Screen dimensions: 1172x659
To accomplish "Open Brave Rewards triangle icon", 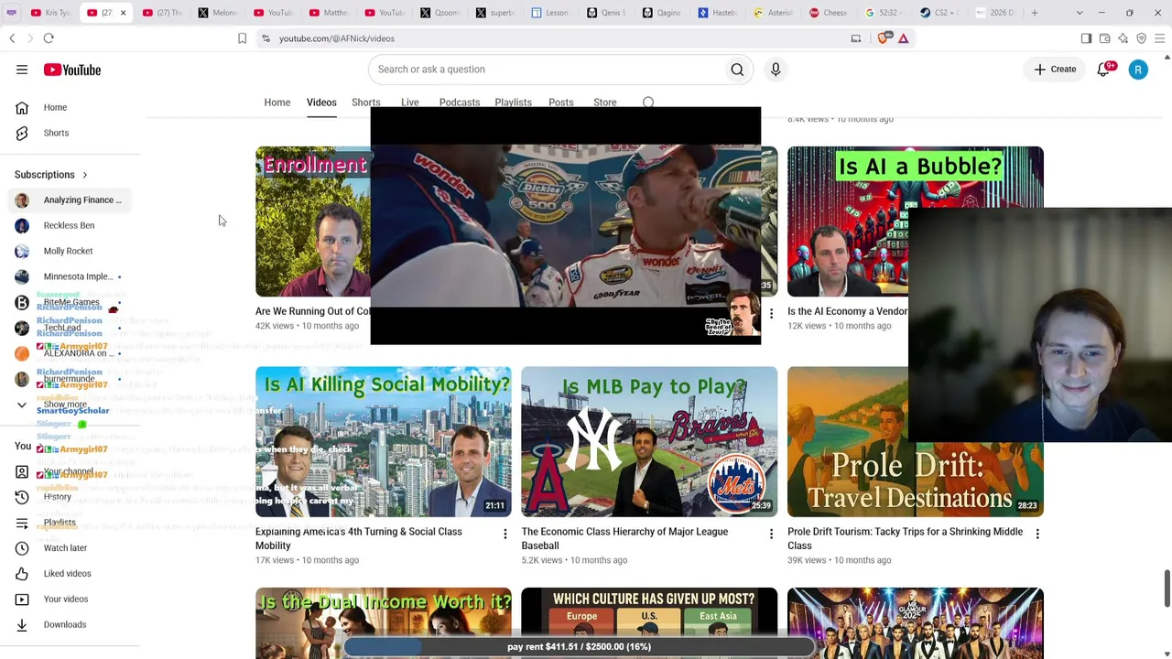I will click(904, 38).
